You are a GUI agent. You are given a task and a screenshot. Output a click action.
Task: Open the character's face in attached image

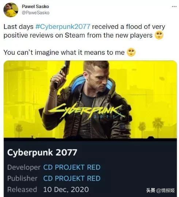(100, 77)
